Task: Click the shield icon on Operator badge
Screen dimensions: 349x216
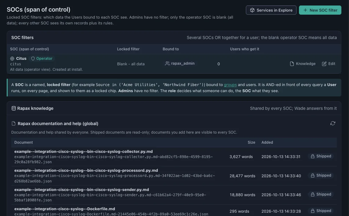Action: [33, 59]
